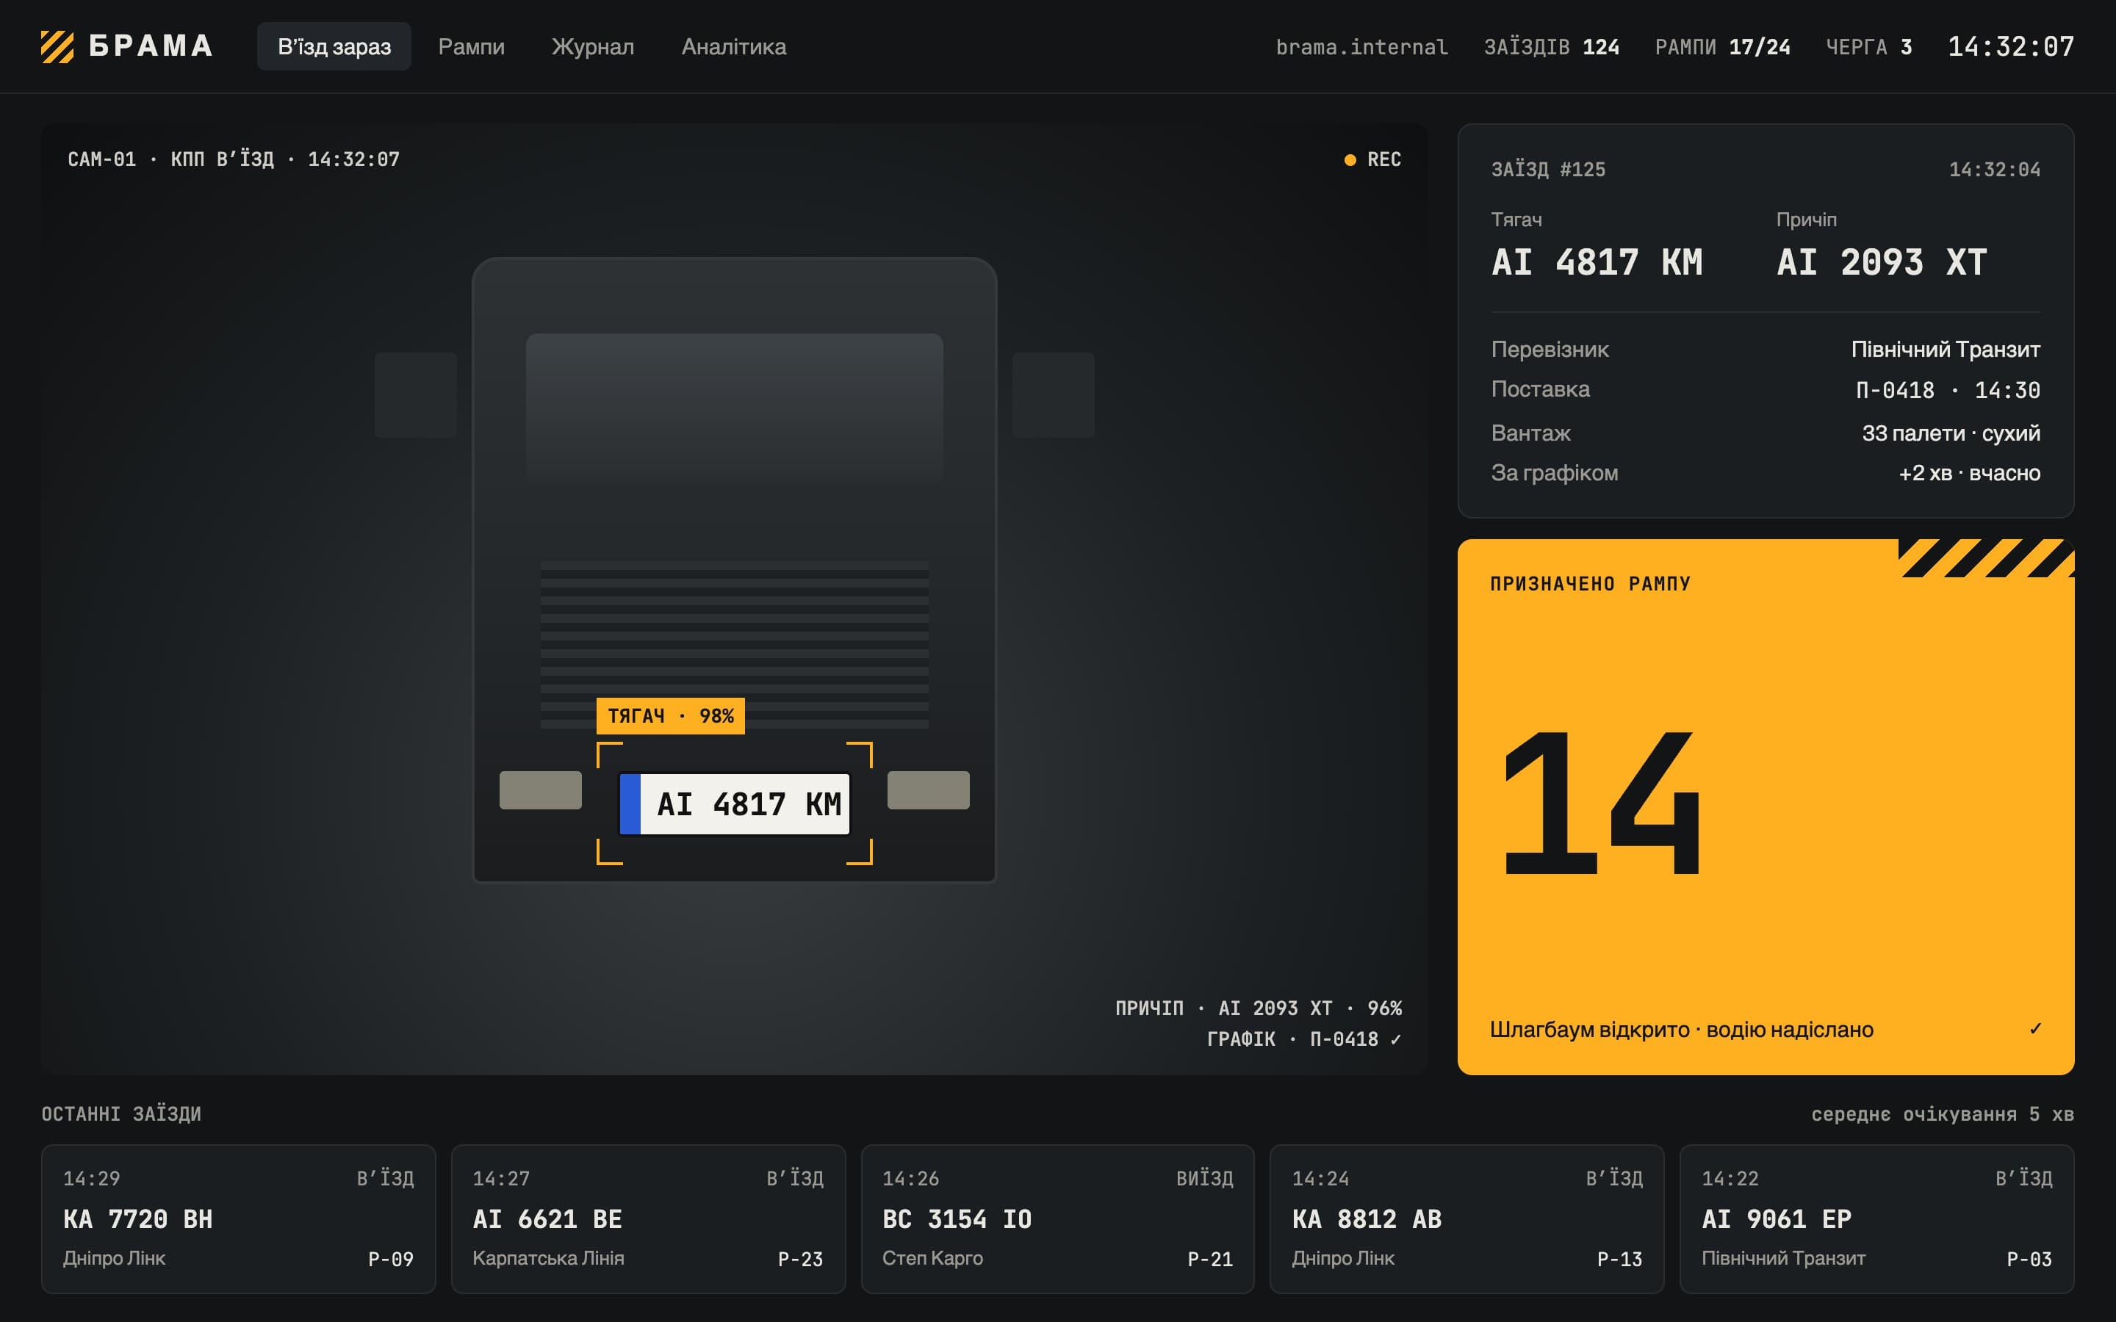Click schedule value +2 хв · вчасно
Image resolution: width=2116 pixels, height=1322 pixels.
click(1969, 473)
